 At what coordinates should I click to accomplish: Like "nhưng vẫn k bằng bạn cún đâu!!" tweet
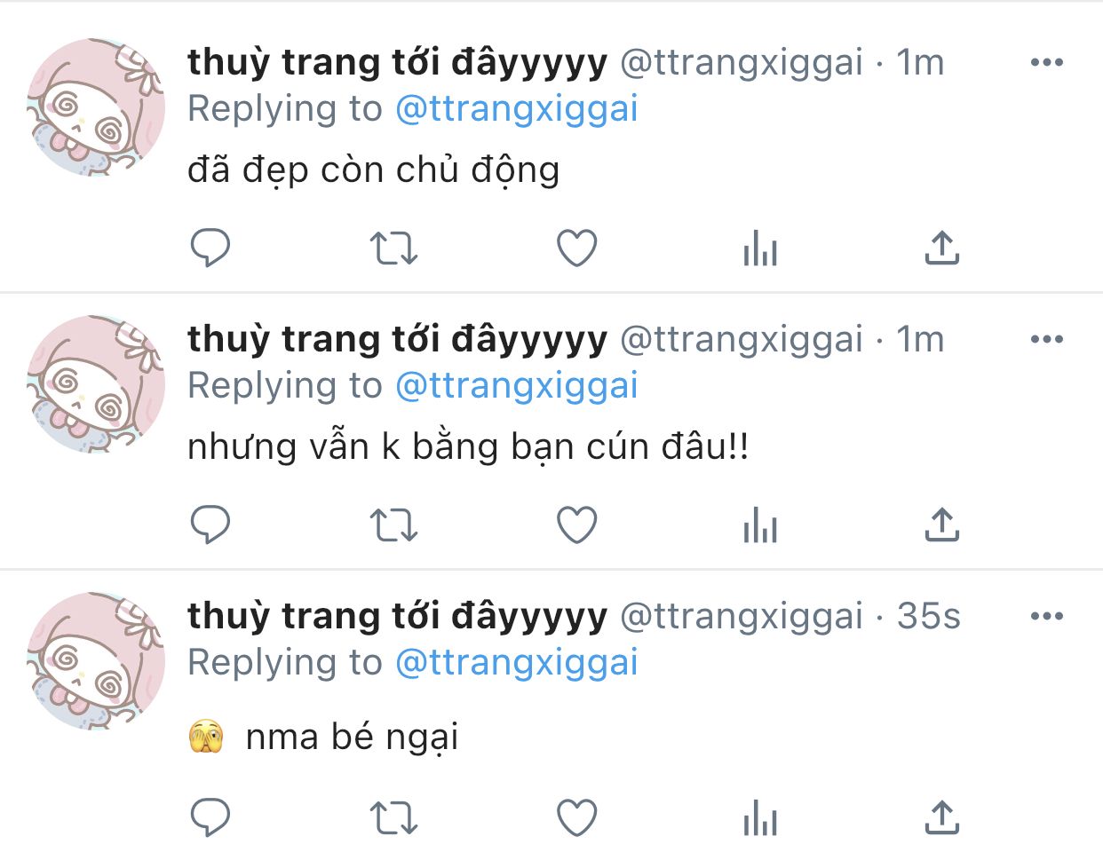point(576,525)
